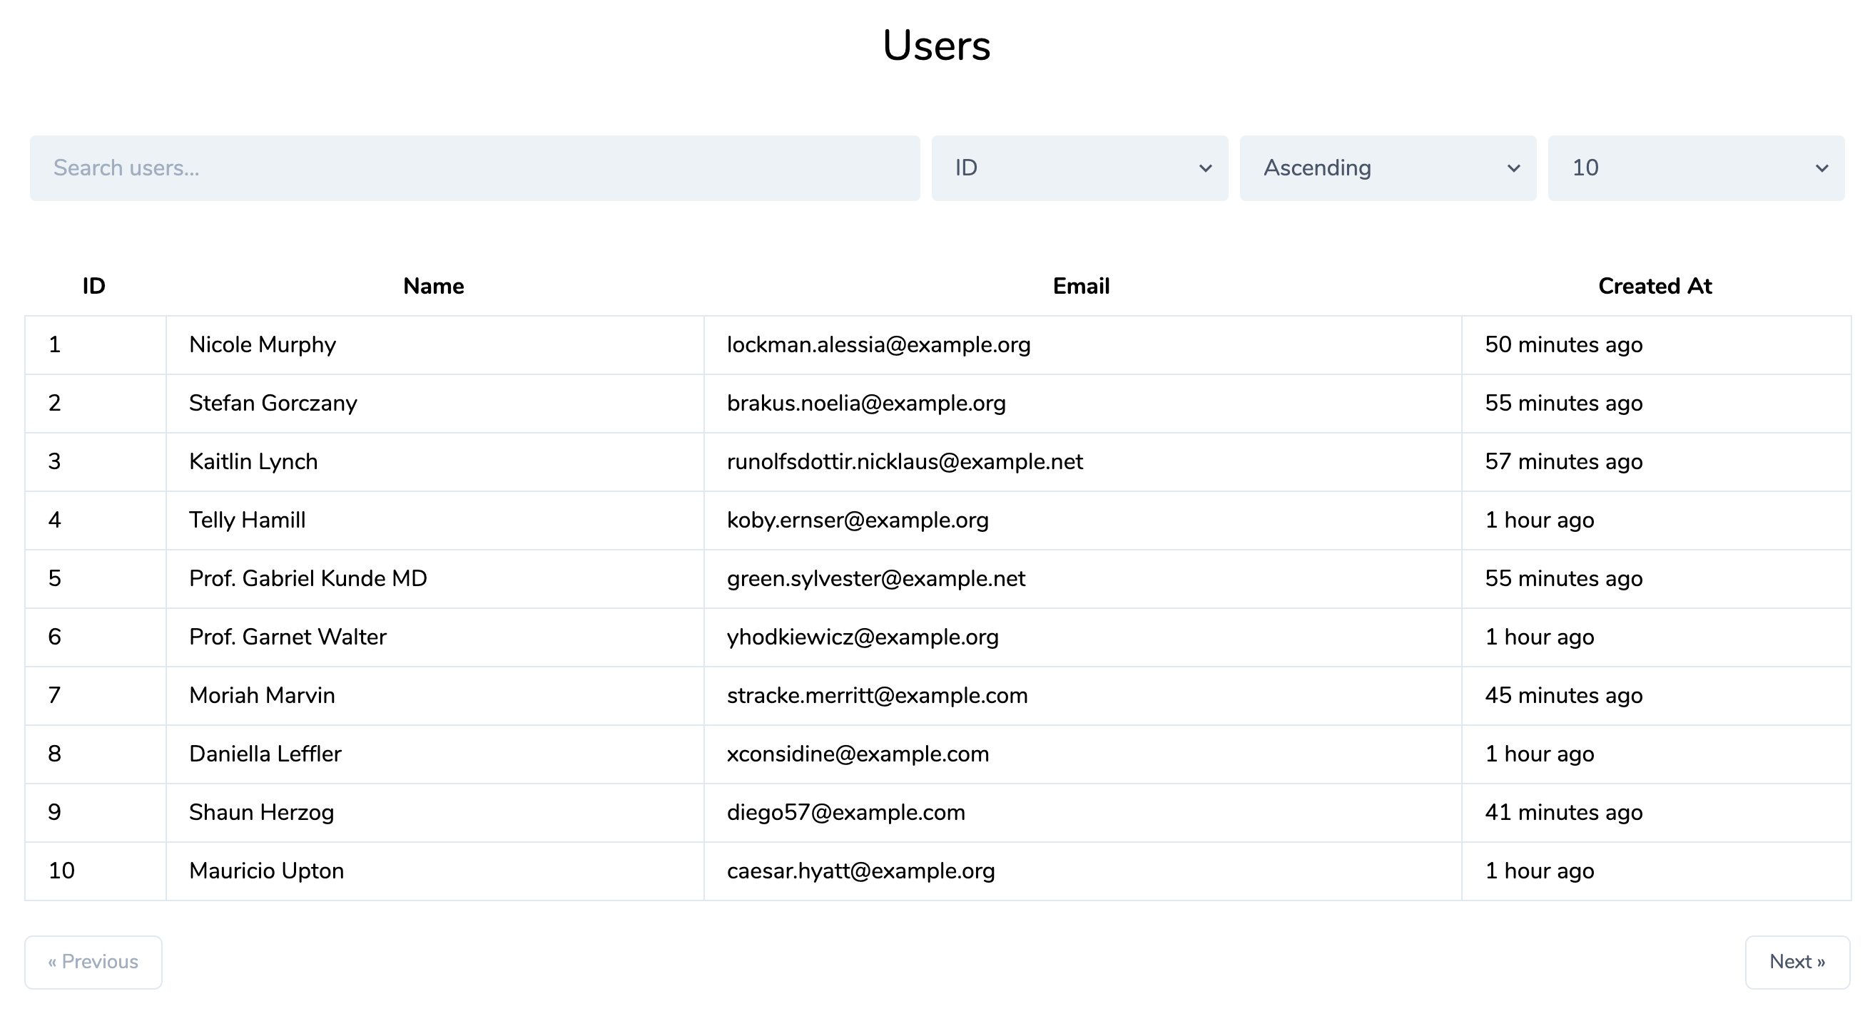Click the chevron on the ID dropdown
Viewport: 1875px width, 1021px height.
click(x=1205, y=169)
